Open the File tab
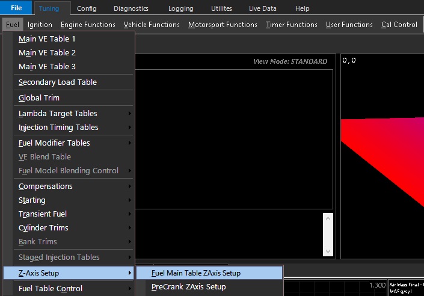Image resolution: width=424 pixels, height=296 pixels. [x=16, y=8]
